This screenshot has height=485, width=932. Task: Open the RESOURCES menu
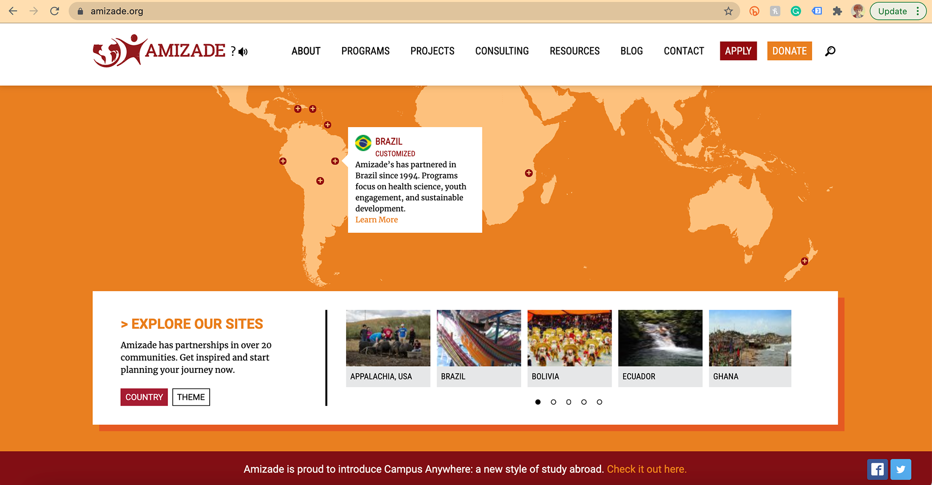tap(575, 51)
